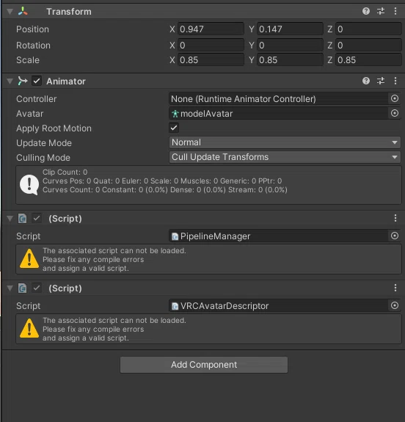Open Animator component kebab menu
The image size is (405, 422).
(395, 81)
